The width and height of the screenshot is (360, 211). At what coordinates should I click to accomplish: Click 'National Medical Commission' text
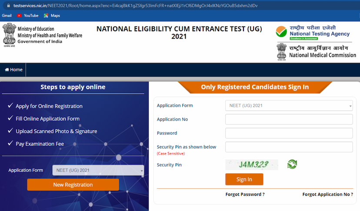(x=323, y=55)
